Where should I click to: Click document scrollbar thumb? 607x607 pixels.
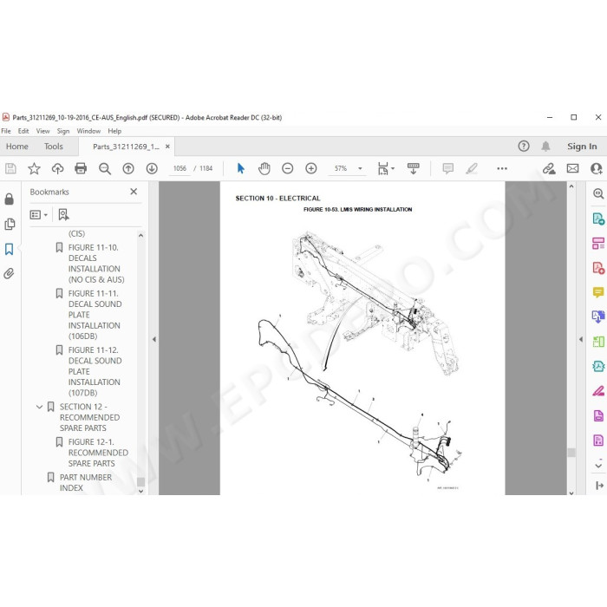coord(571,453)
